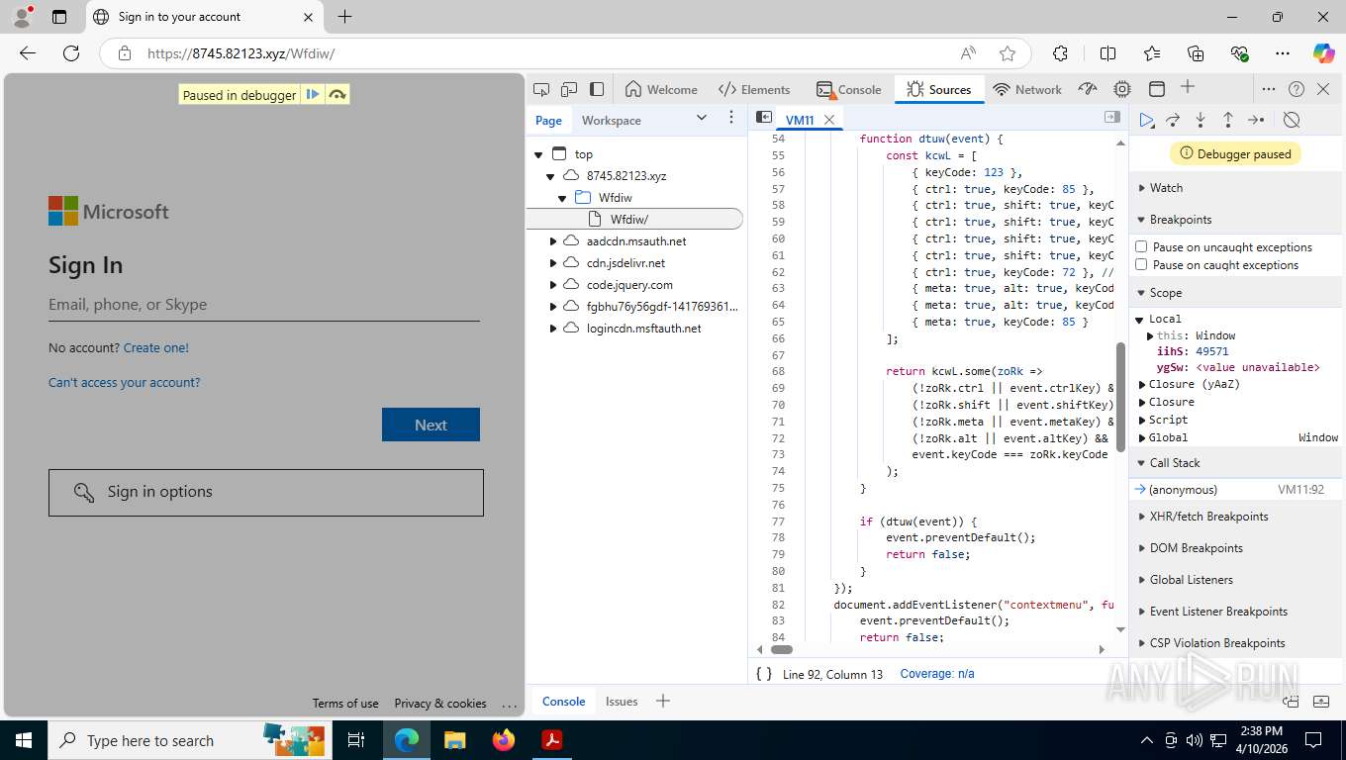This screenshot has height=760, width=1346.
Task: Open the Edge extensions icon
Action: coord(1060,53)
